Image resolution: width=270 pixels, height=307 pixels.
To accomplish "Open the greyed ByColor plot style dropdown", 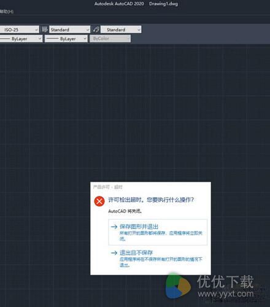I will [110, 39].
